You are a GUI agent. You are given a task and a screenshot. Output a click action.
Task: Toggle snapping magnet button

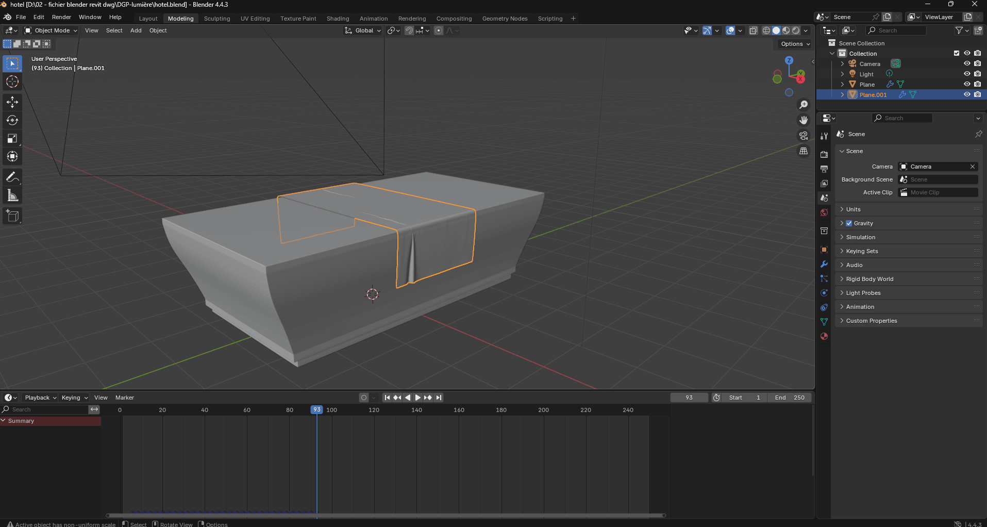click(x=409, y=30)
